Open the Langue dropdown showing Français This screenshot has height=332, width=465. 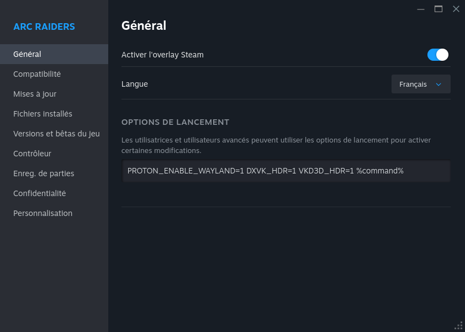(x=421, y=85)
